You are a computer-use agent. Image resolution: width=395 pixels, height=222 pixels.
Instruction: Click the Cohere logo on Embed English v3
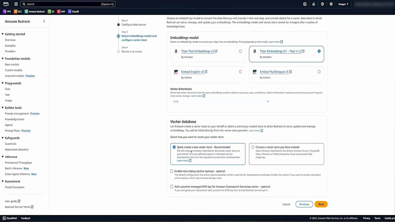tap(176, 72)
